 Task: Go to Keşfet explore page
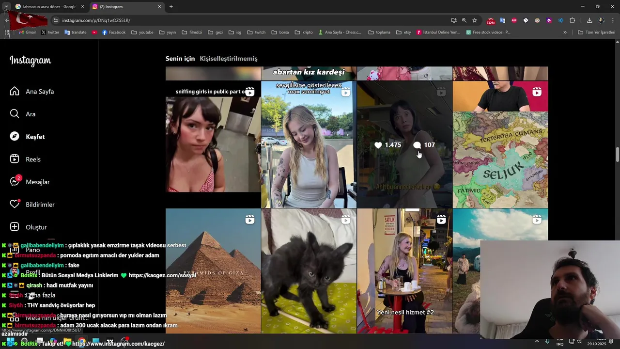click(28, 137)
